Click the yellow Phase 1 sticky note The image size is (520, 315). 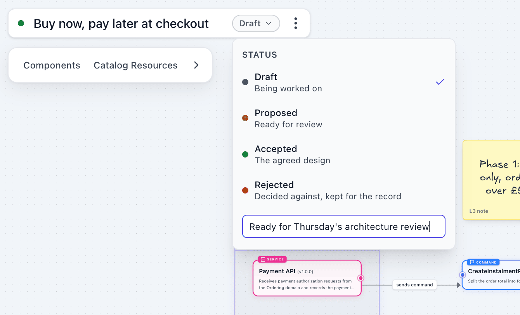pos(491,180)
